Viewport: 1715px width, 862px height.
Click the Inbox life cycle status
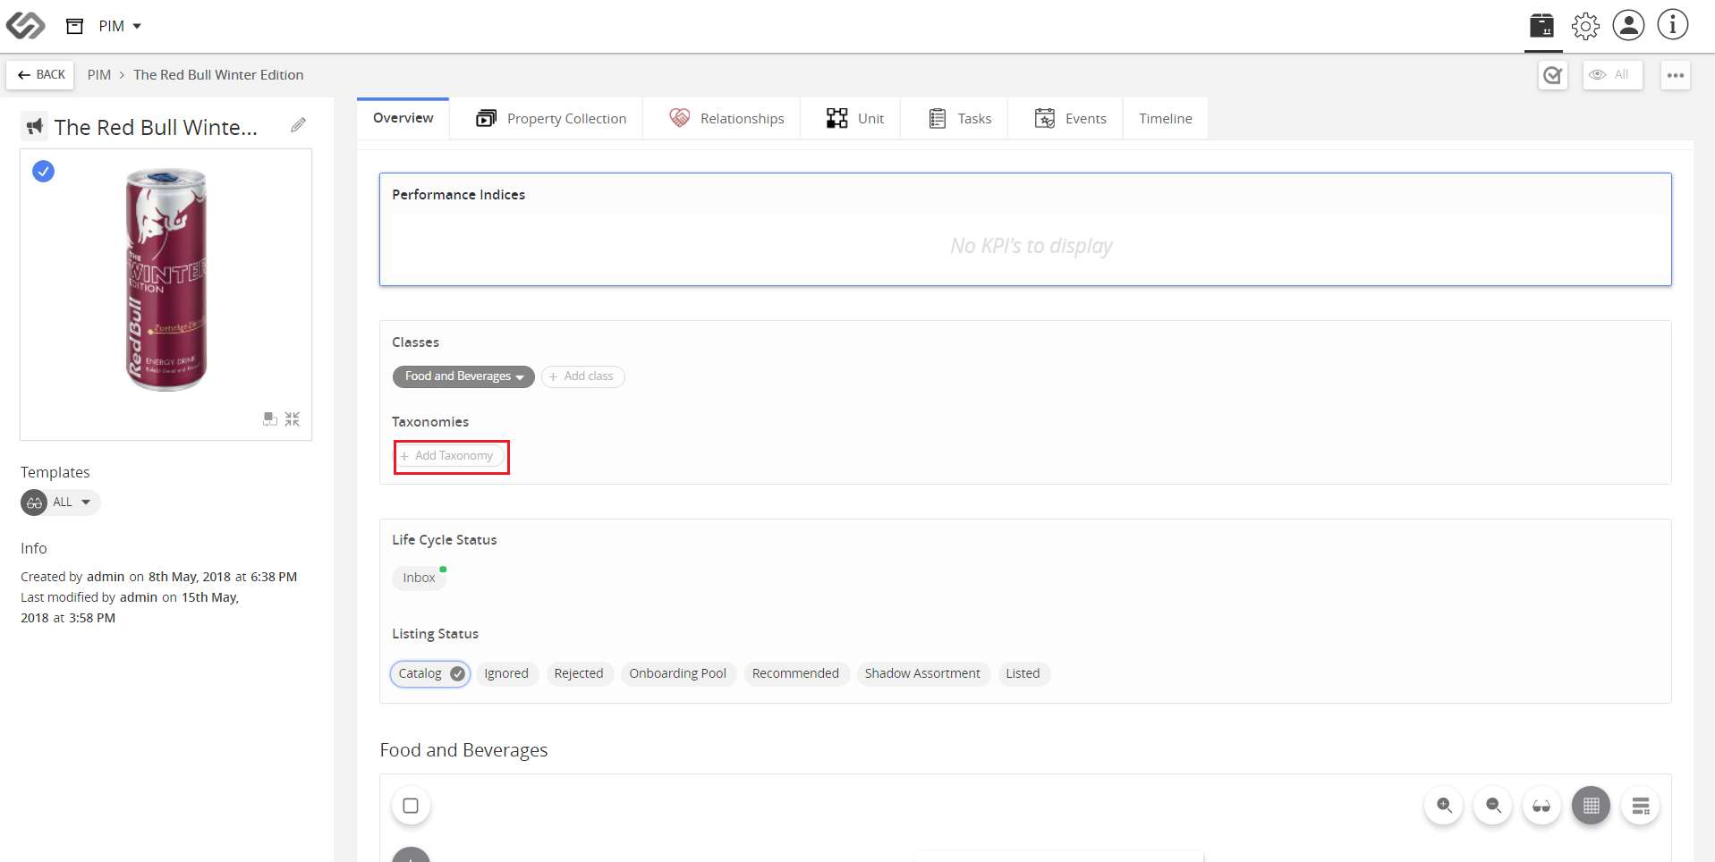point(419,578)
